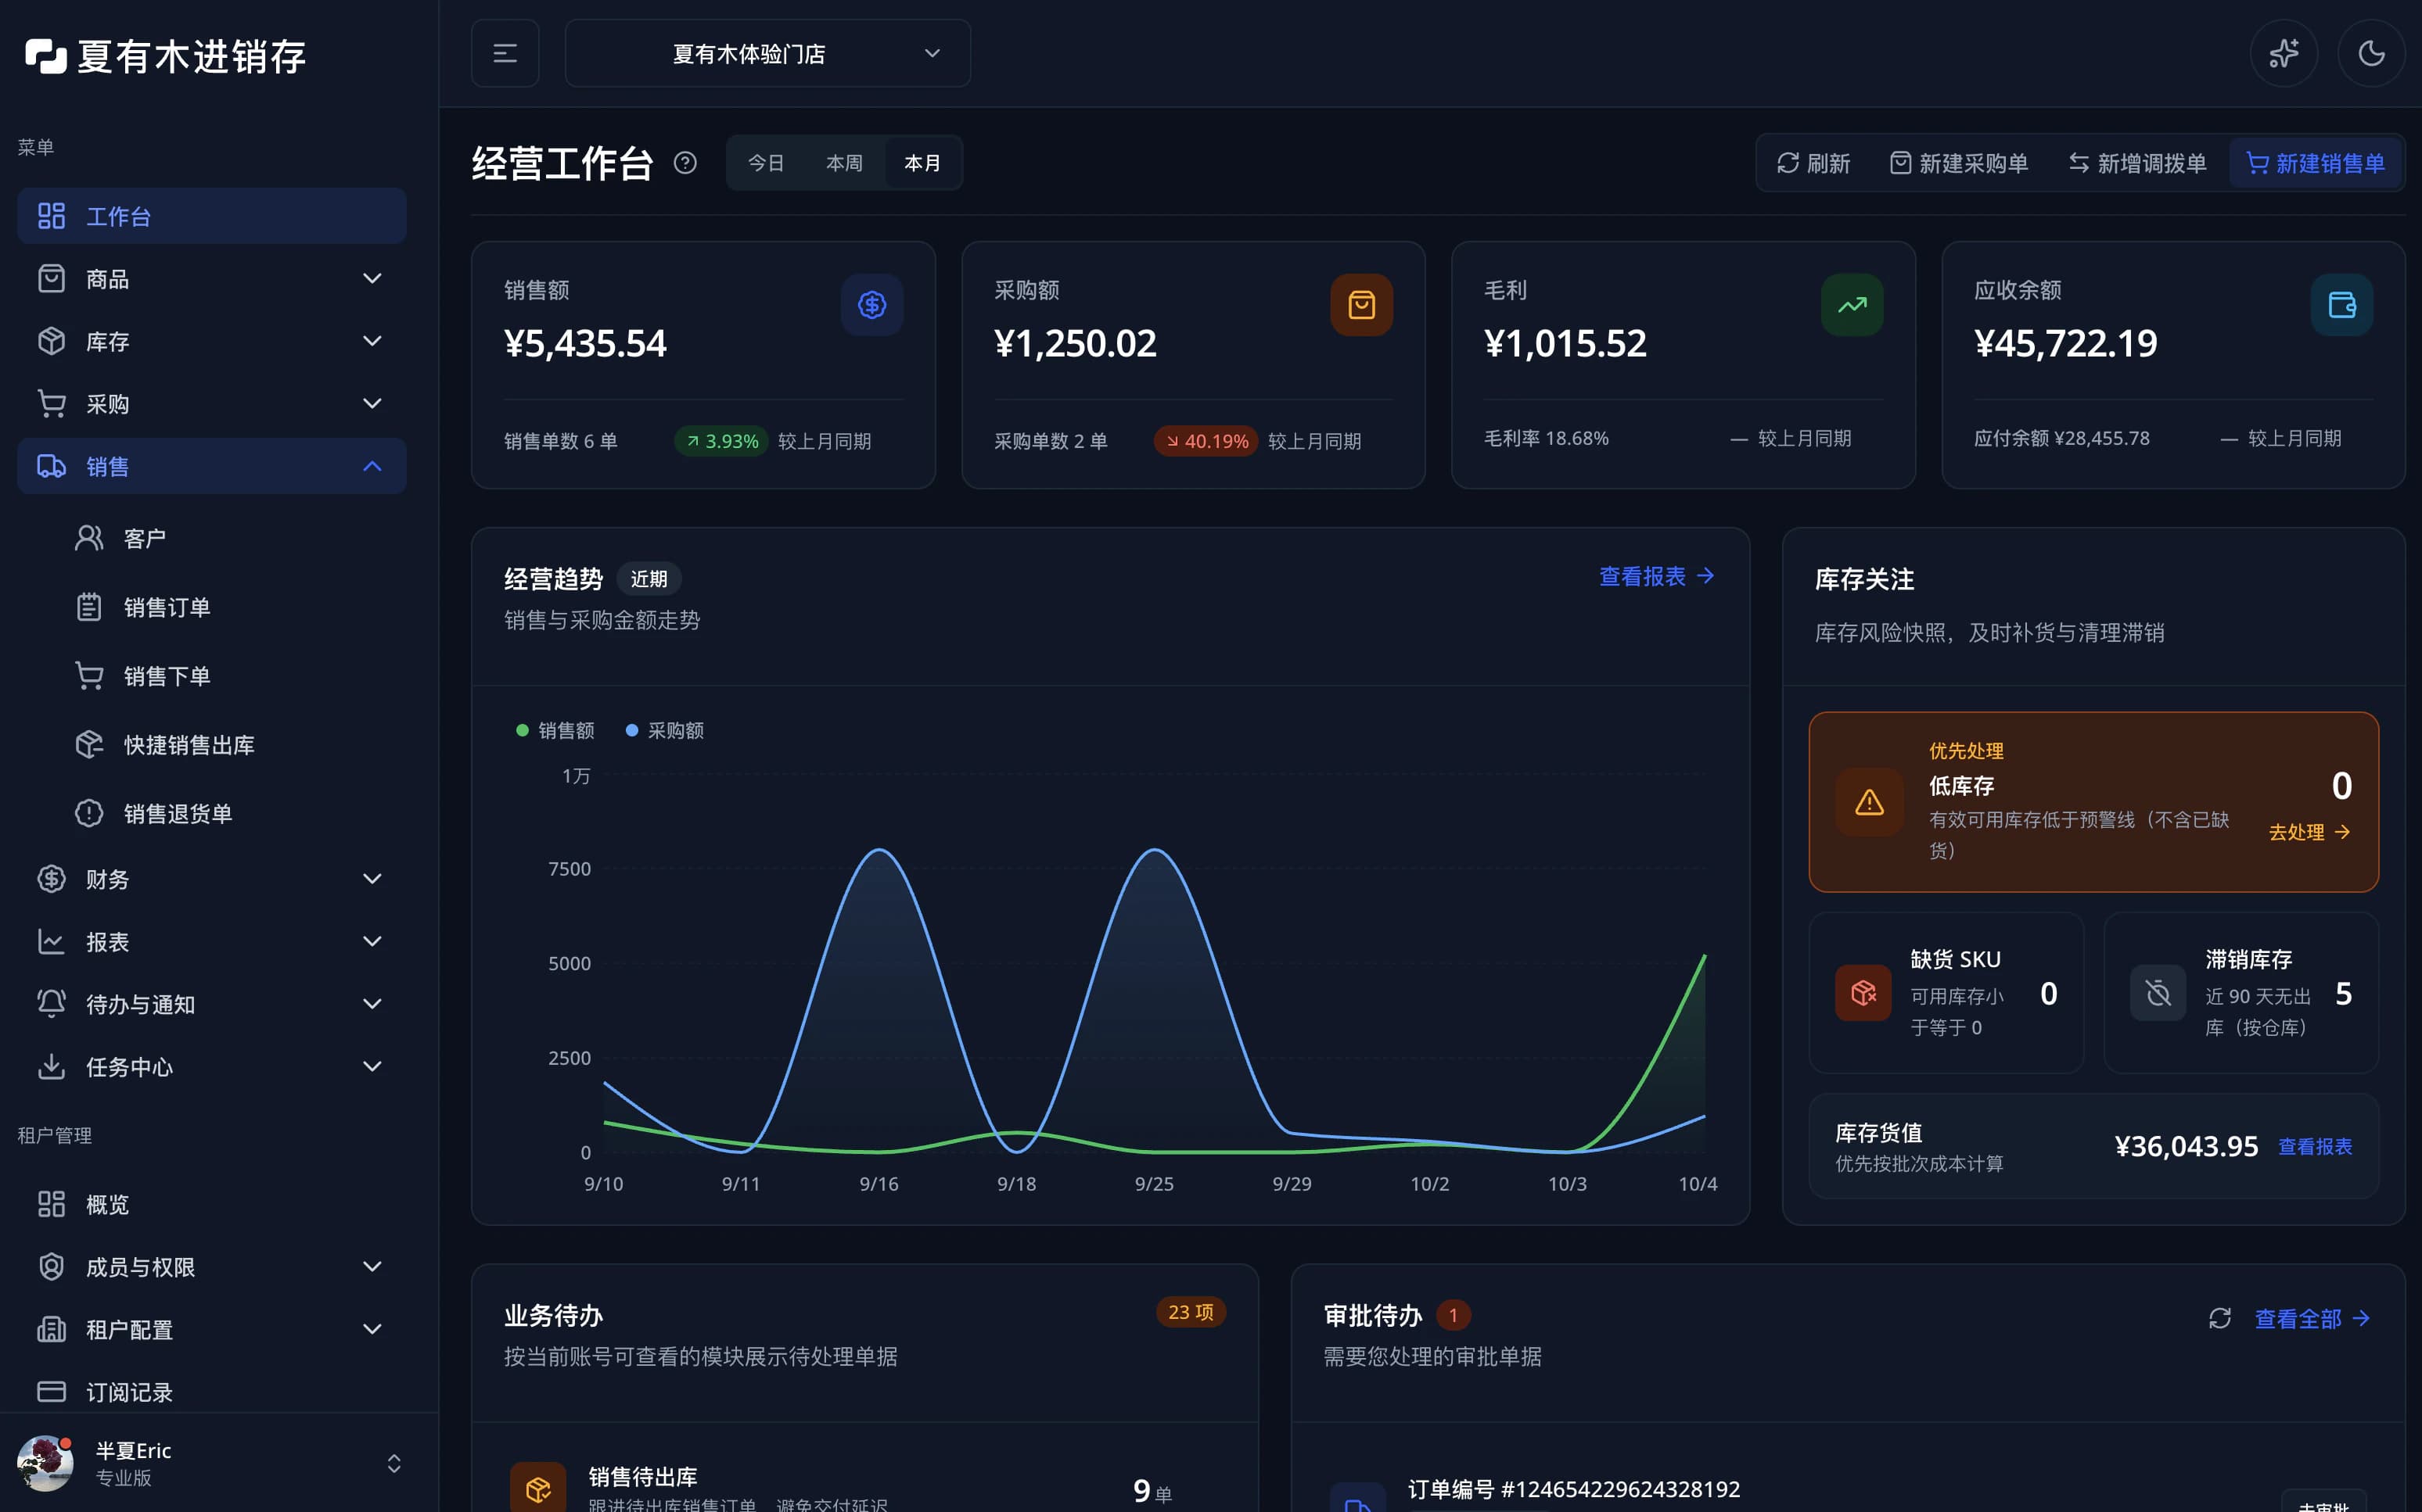Image resolution: width=2422 pixels, height=1512 pixels.
Task: Expand the 财务 menu
Action: tap(212, 879)
